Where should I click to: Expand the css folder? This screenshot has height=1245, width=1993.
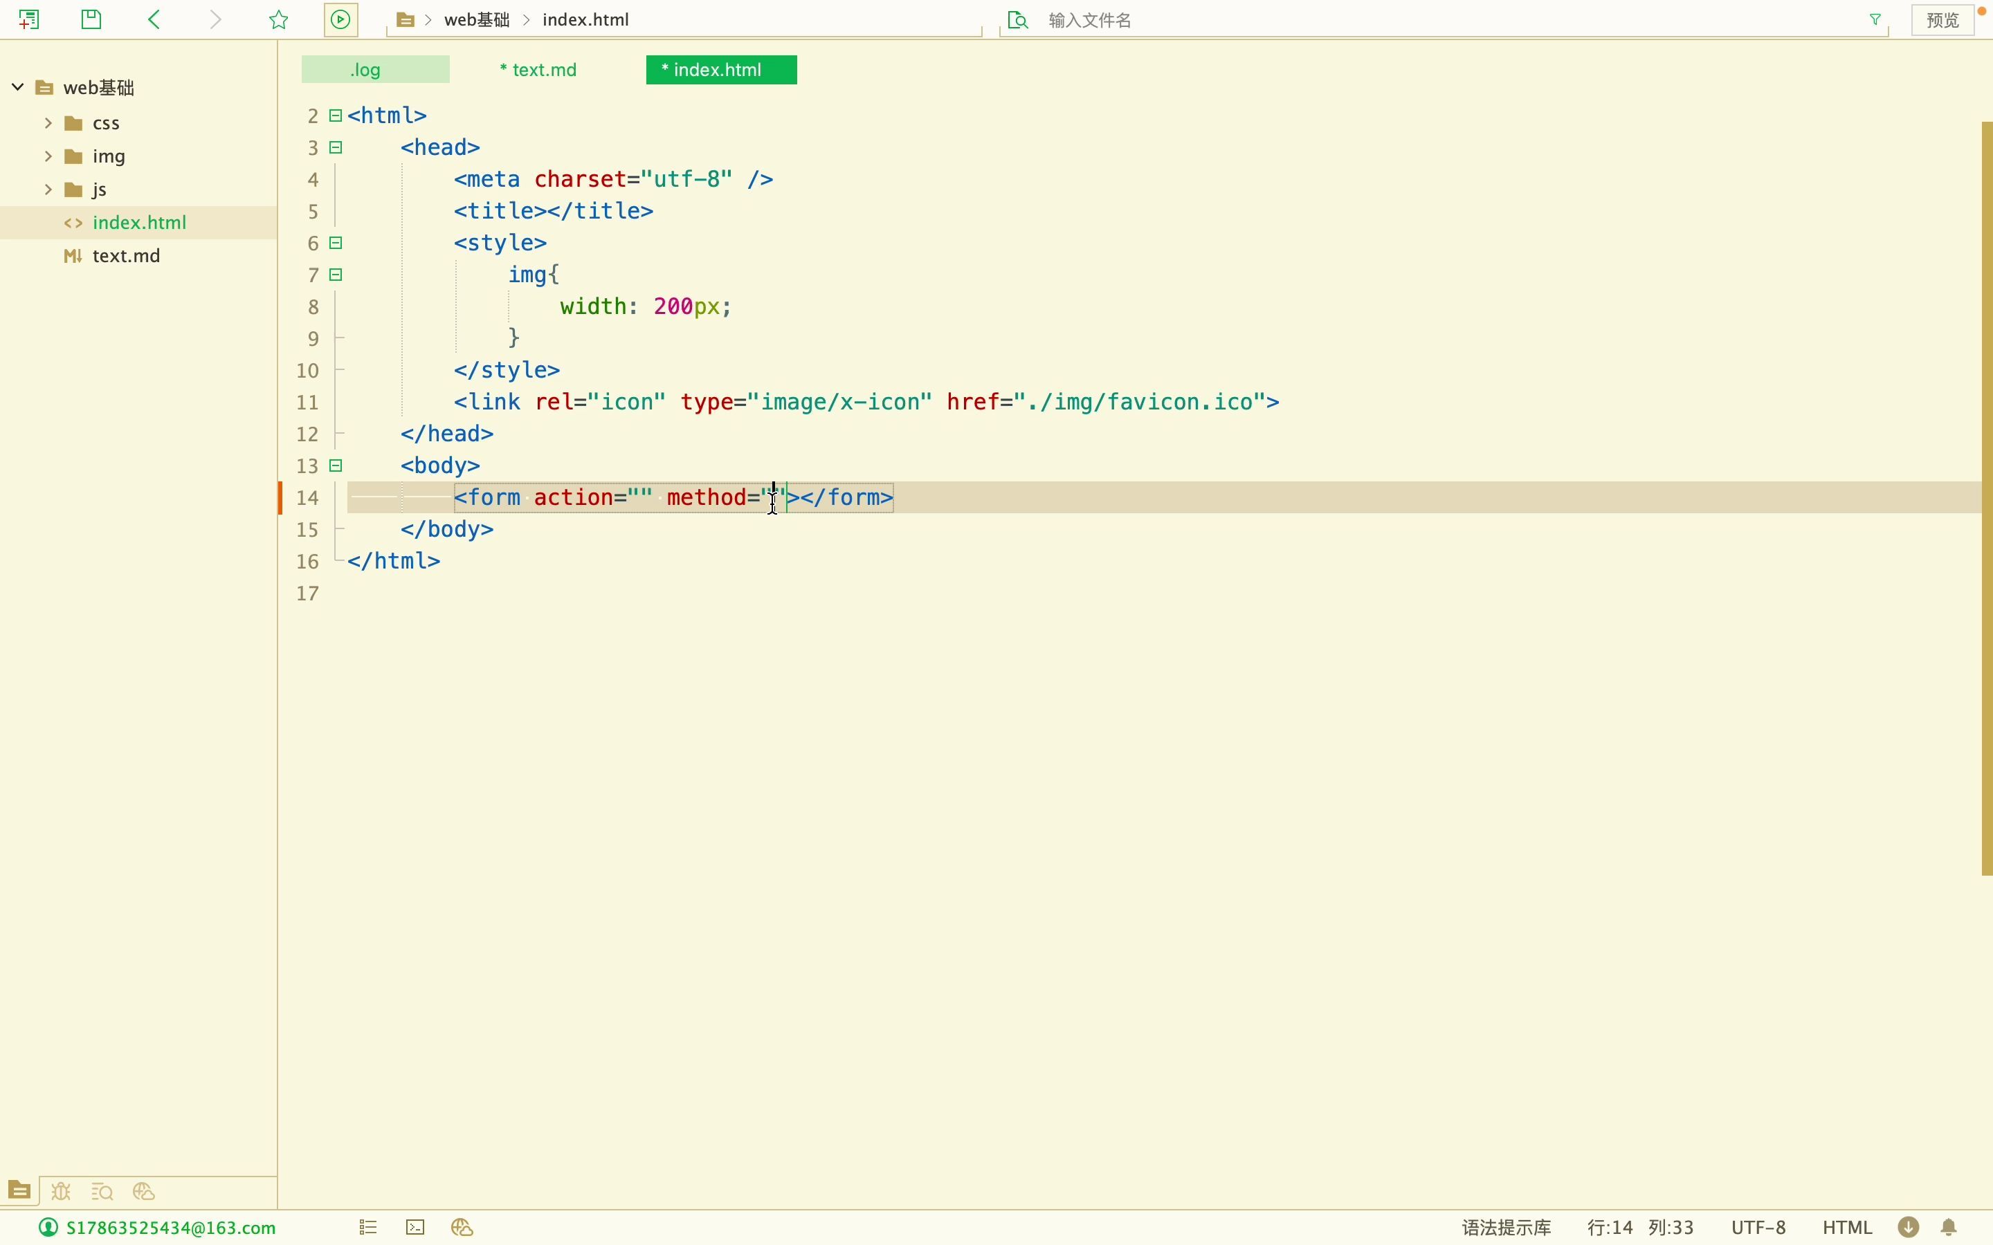point(48,122)
